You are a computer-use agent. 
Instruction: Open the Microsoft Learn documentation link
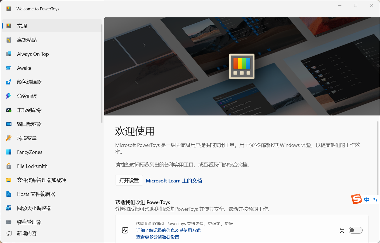tap(174, 180)
